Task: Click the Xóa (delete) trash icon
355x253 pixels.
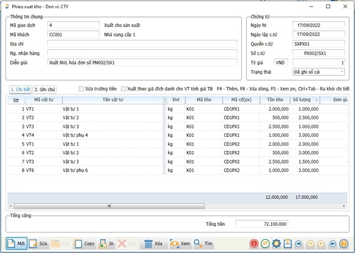Action: [x=153, y=243]
